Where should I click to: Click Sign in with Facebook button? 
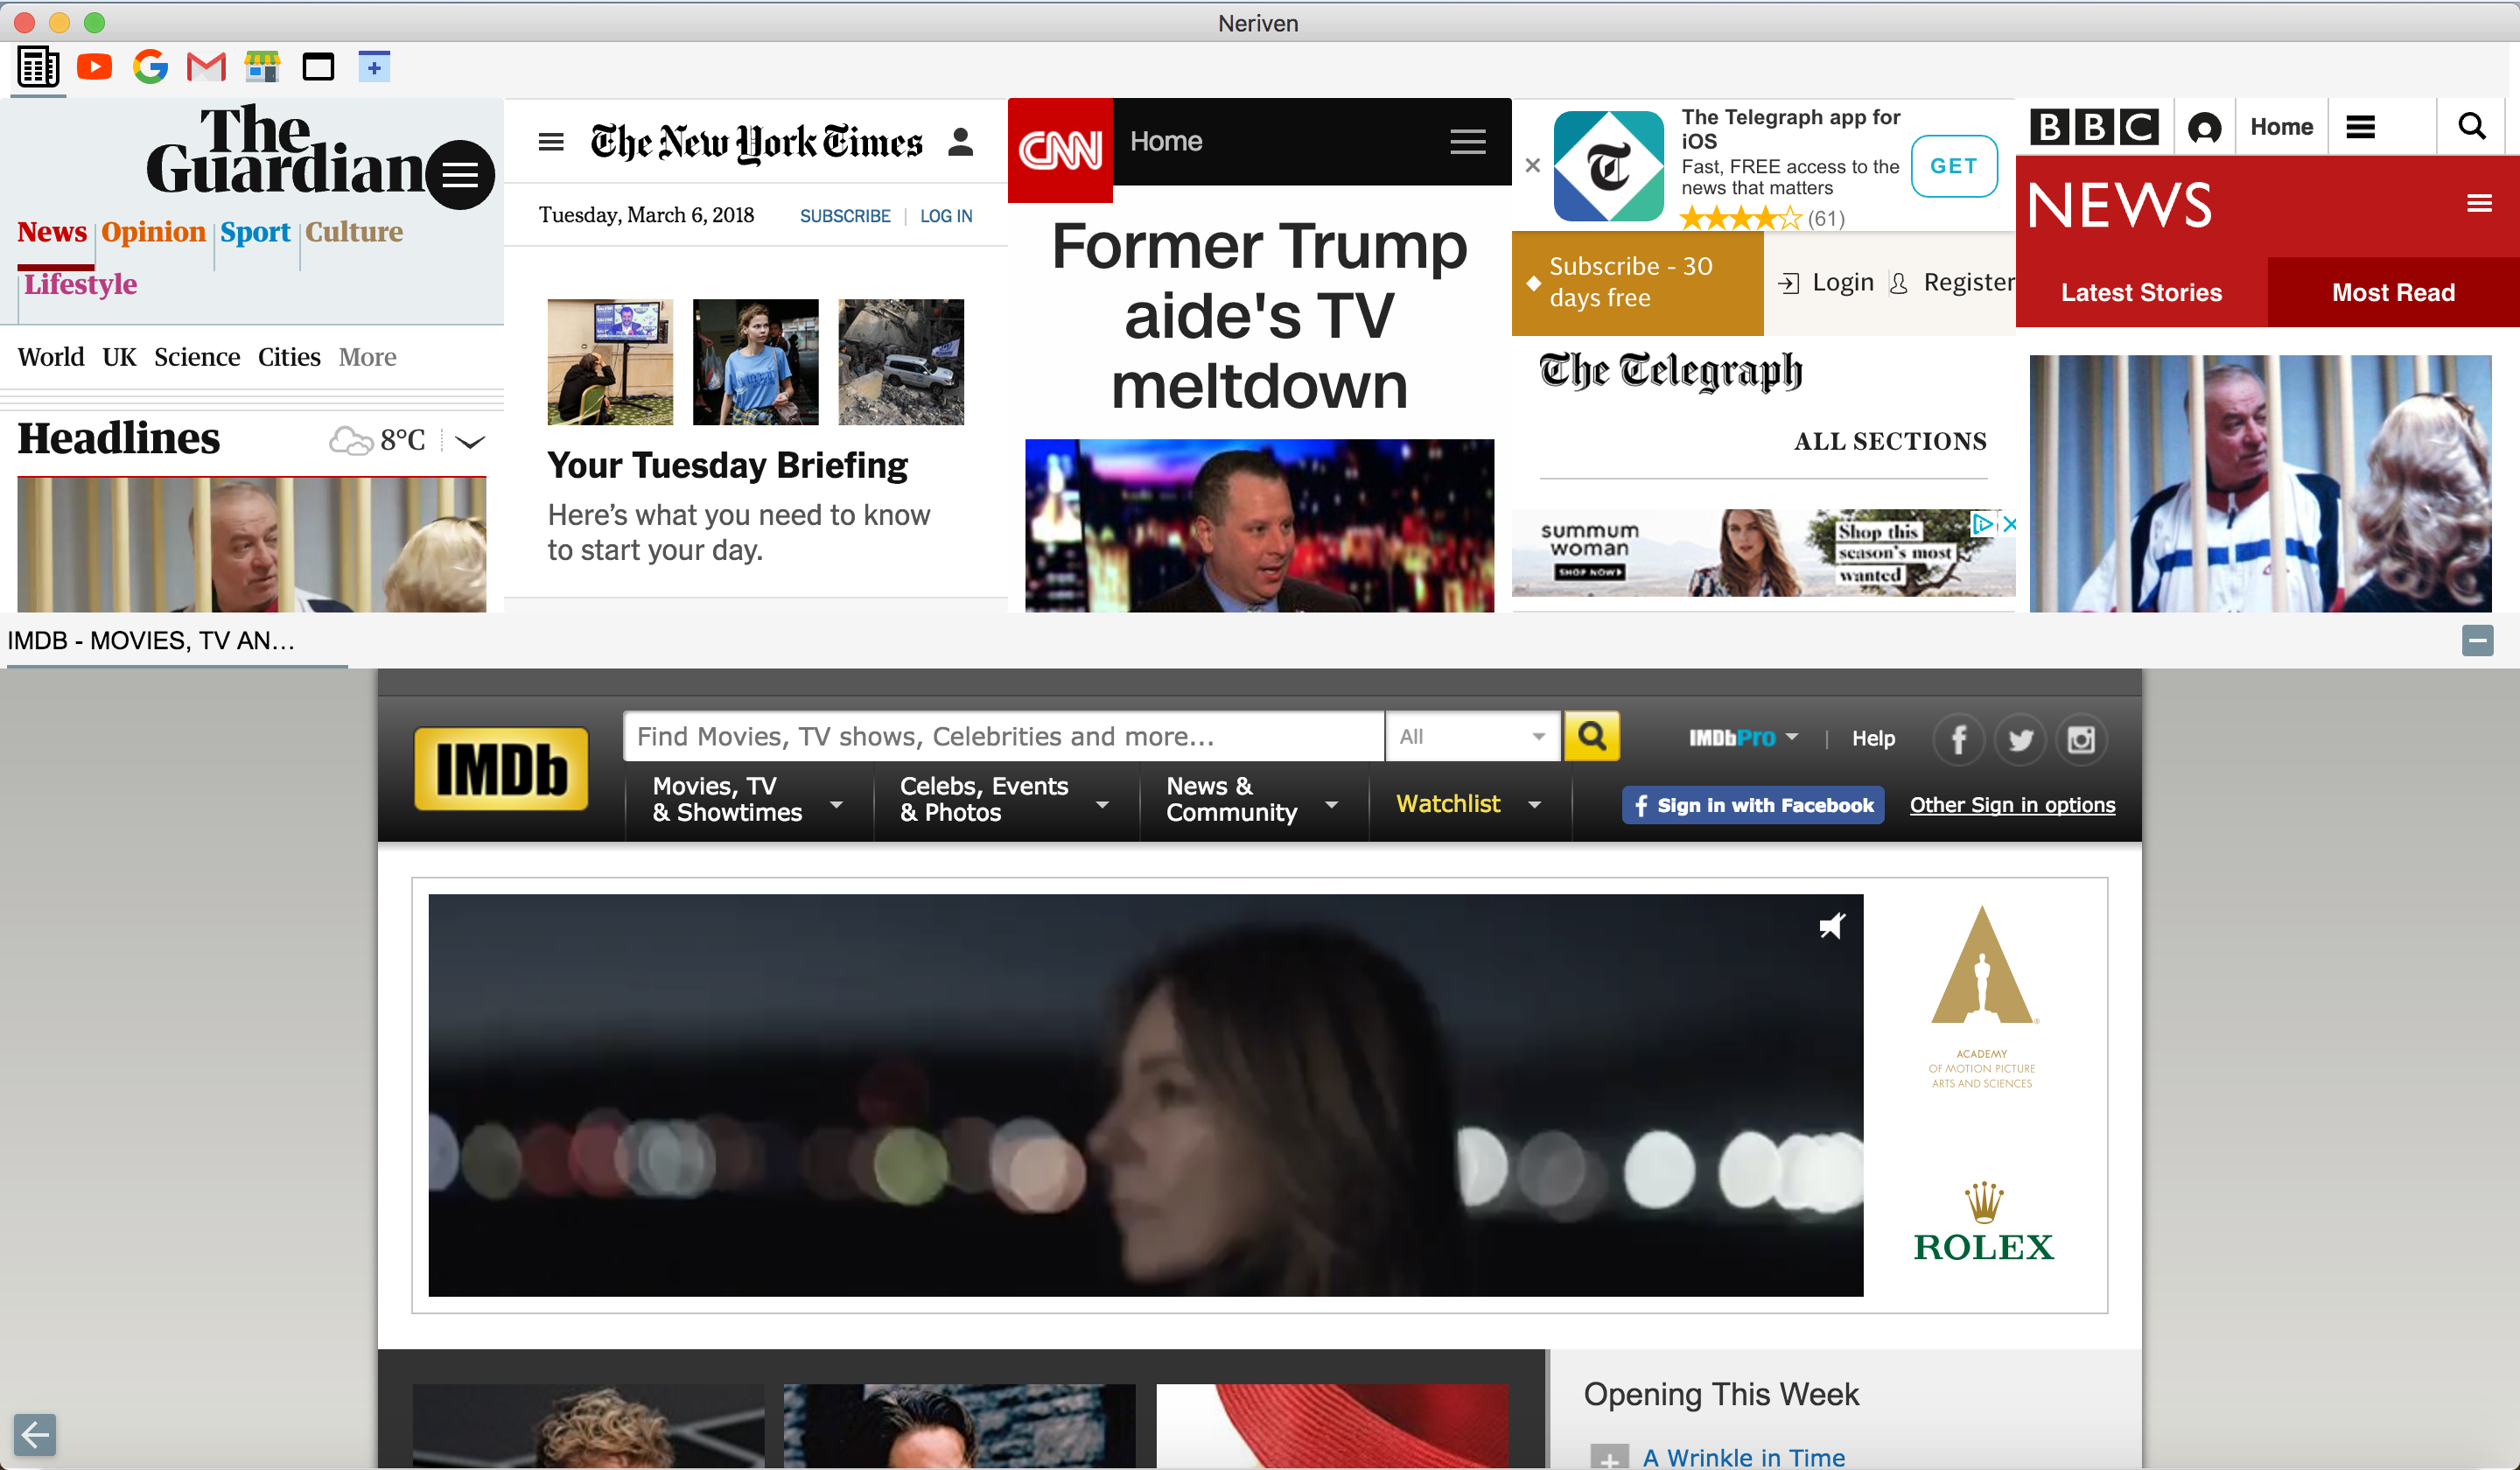[1752, 805]
